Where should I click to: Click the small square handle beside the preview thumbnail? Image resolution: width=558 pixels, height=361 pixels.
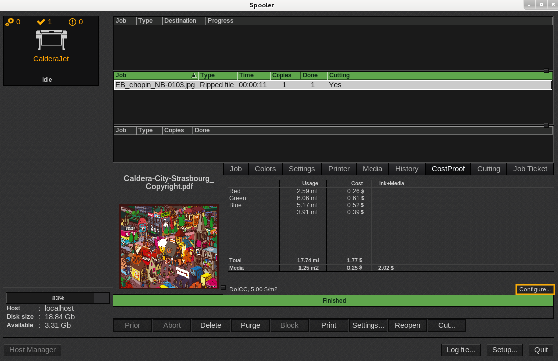click(x=223, y=288)
